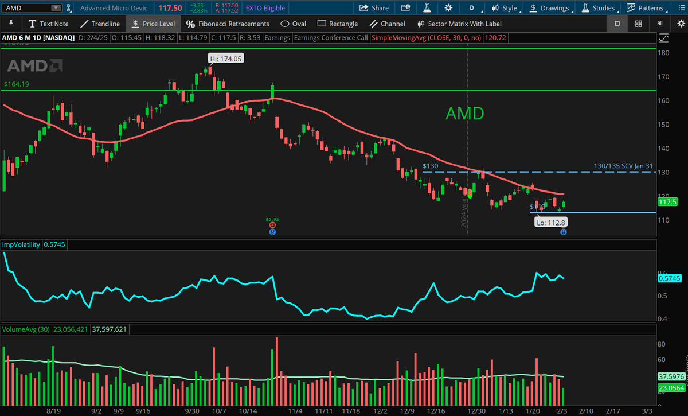This screenshot has width=688, height=416.
Task: Click the $164.19 price level label
Action: pos(16,84)
